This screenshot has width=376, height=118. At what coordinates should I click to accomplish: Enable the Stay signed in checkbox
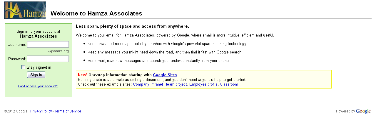24,67
